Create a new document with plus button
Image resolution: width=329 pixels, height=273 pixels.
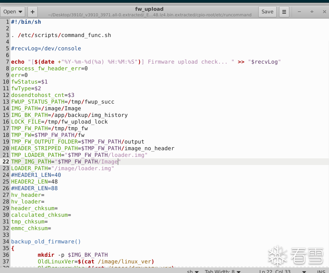[33, 12]
